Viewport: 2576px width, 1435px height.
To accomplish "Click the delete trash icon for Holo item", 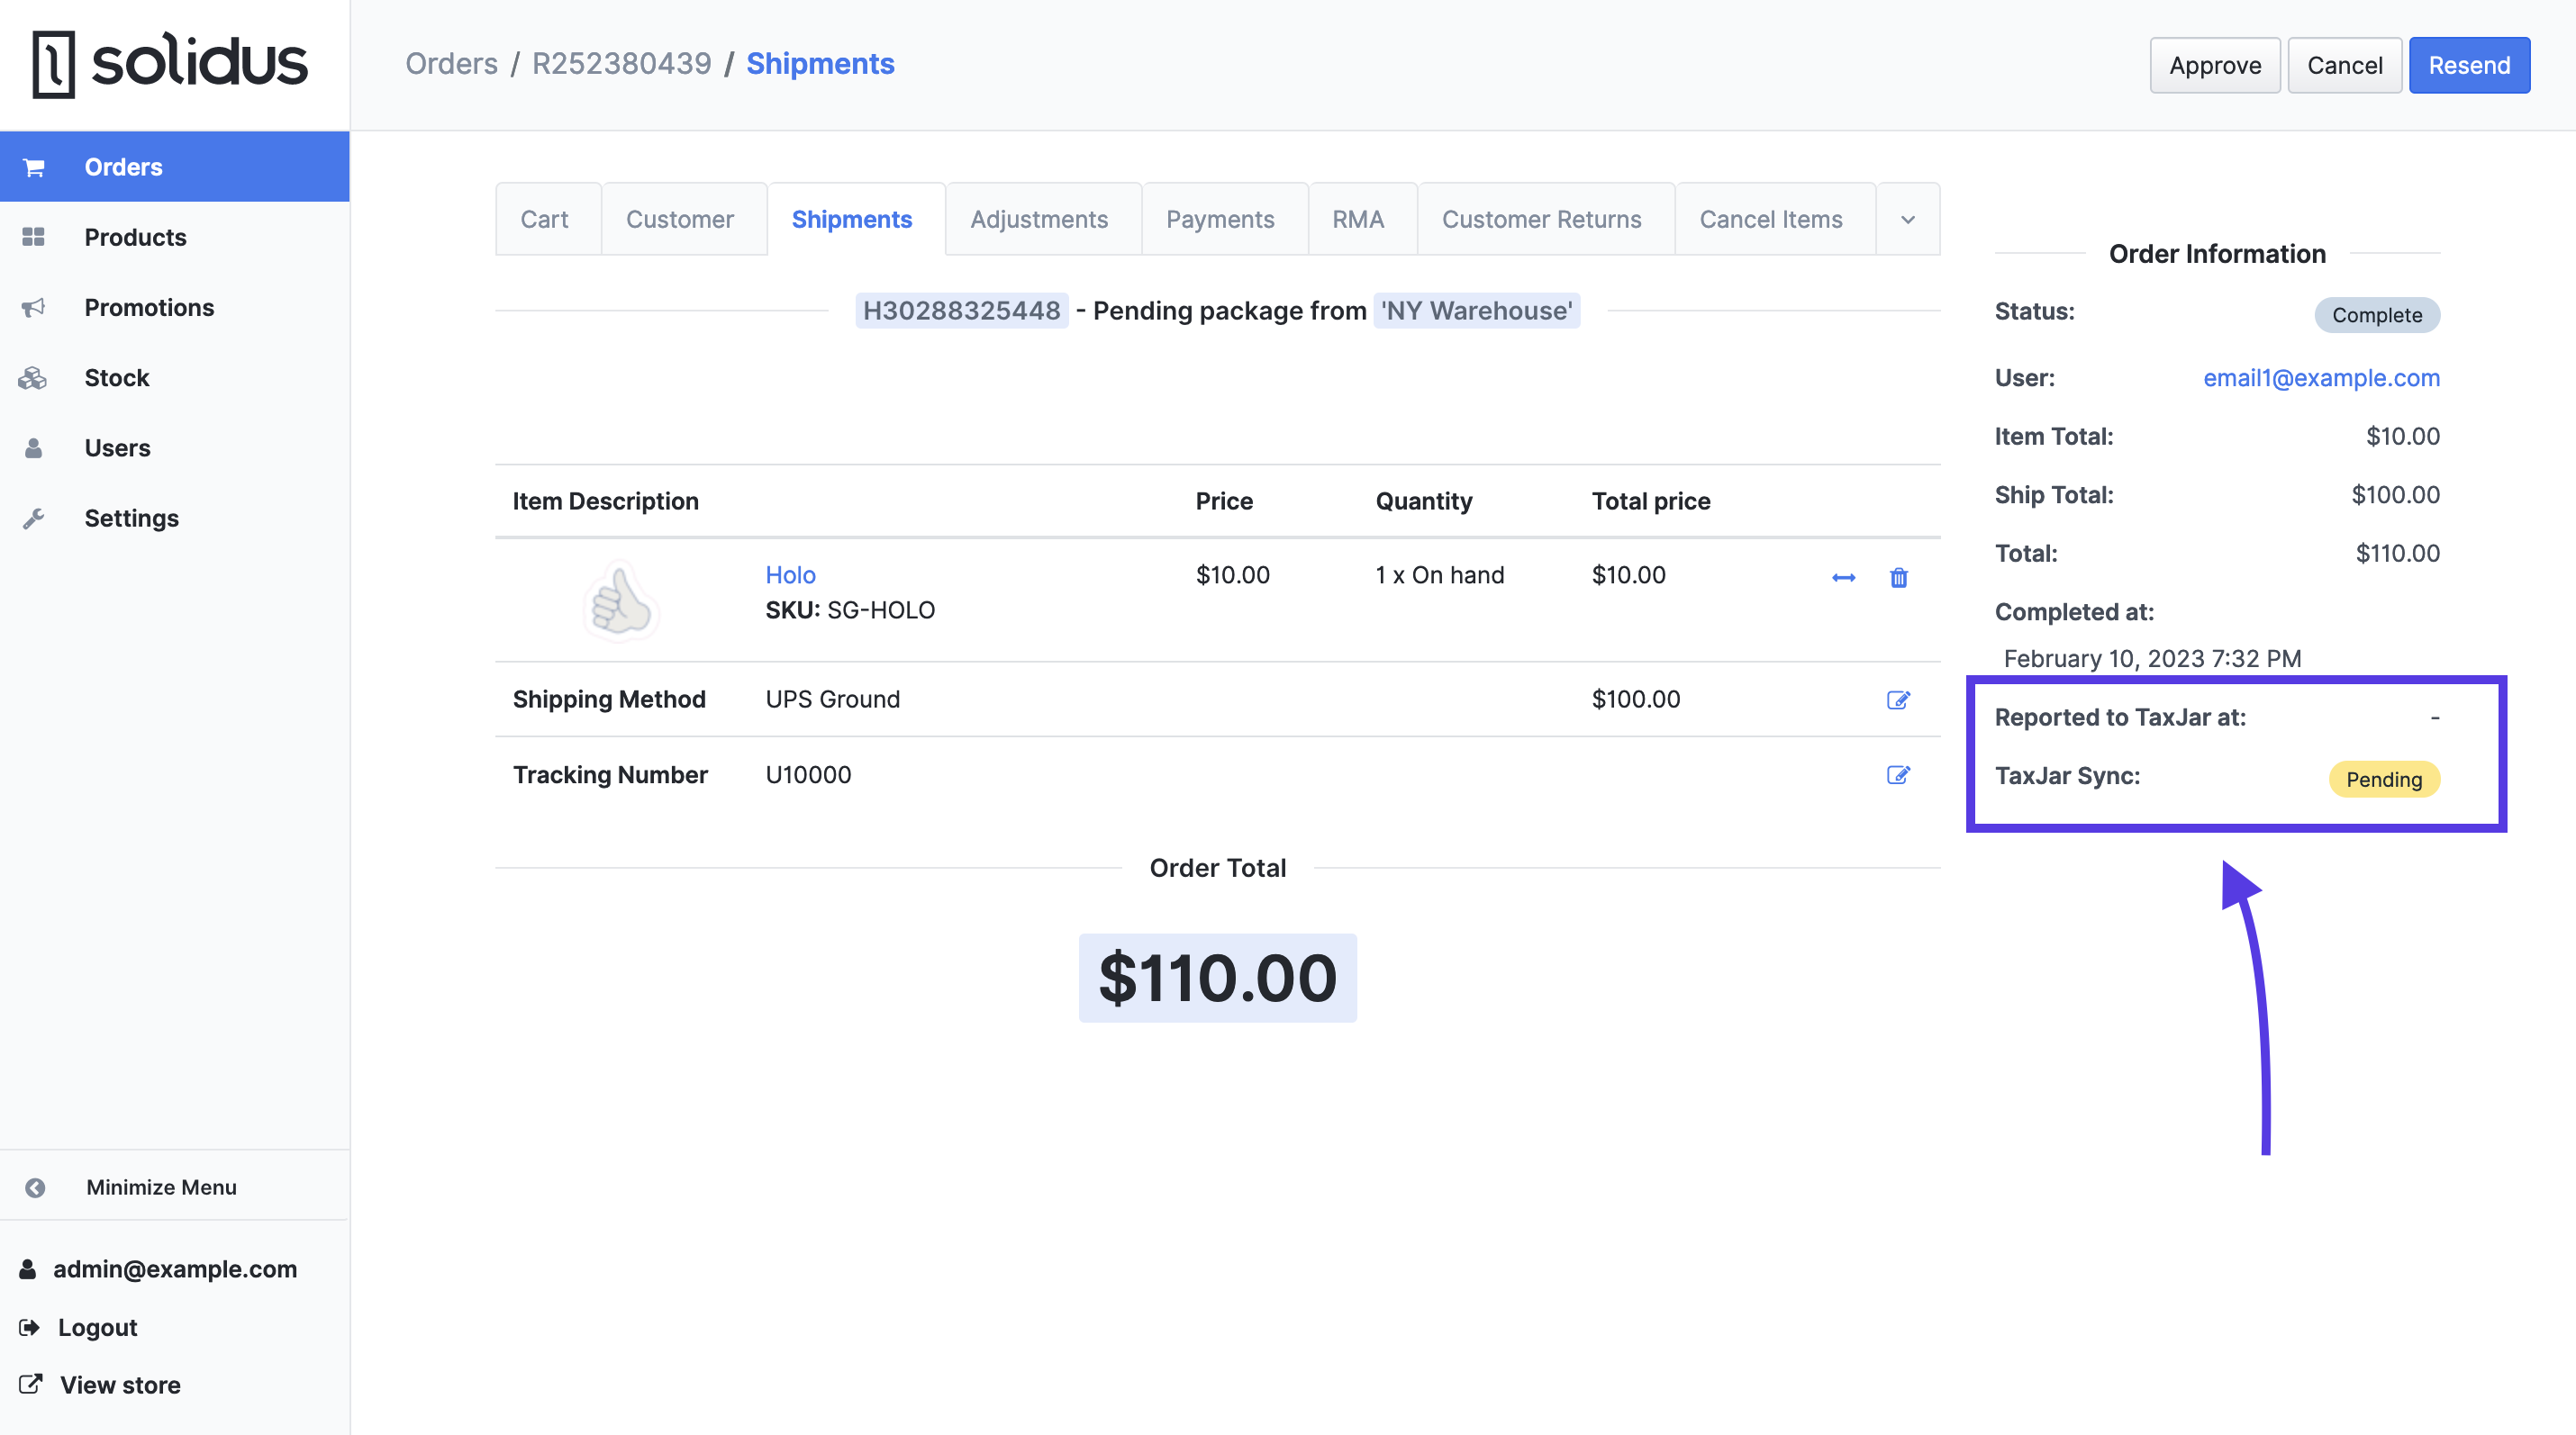I will [1899, 578].
